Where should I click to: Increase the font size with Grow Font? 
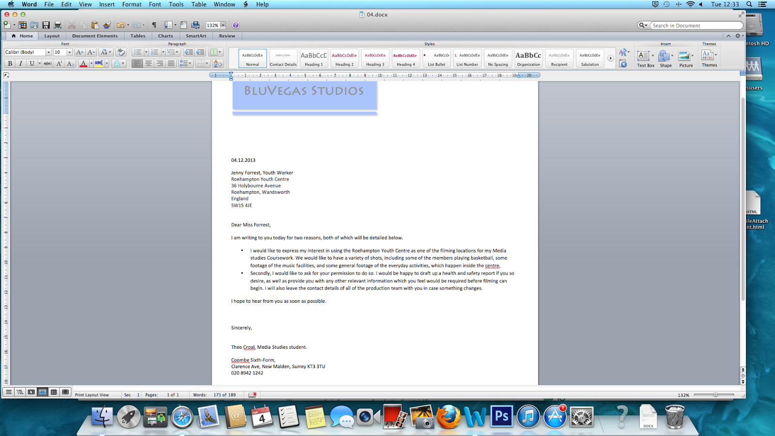tap(79, 52)
